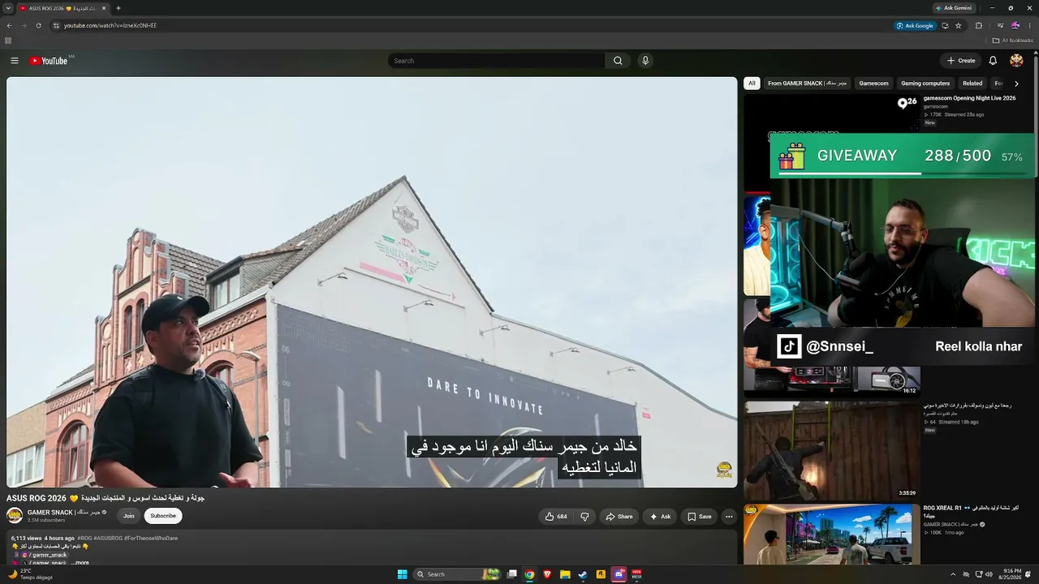The width and height of the screenshot is (1039, 584).
Task: Start voice search with the microphone icon
Action: [645, 61]
